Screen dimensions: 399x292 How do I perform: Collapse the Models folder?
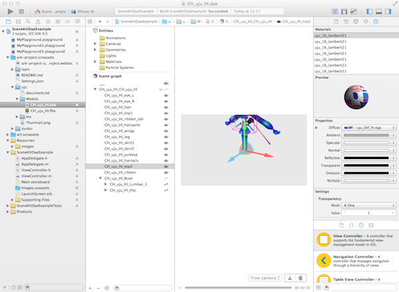[x=17, y=99]
